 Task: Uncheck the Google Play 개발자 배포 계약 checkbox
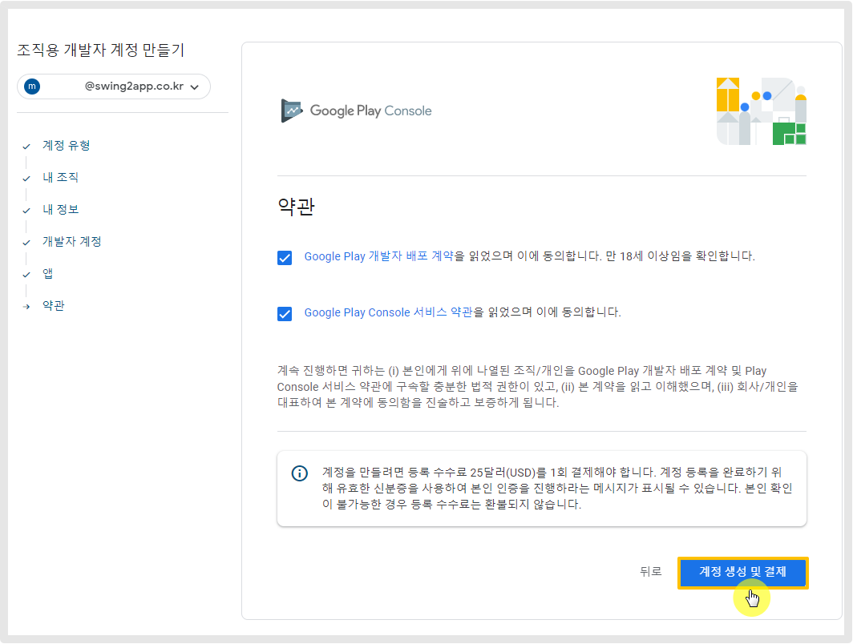pyautogui.click(x=285, y=258)
